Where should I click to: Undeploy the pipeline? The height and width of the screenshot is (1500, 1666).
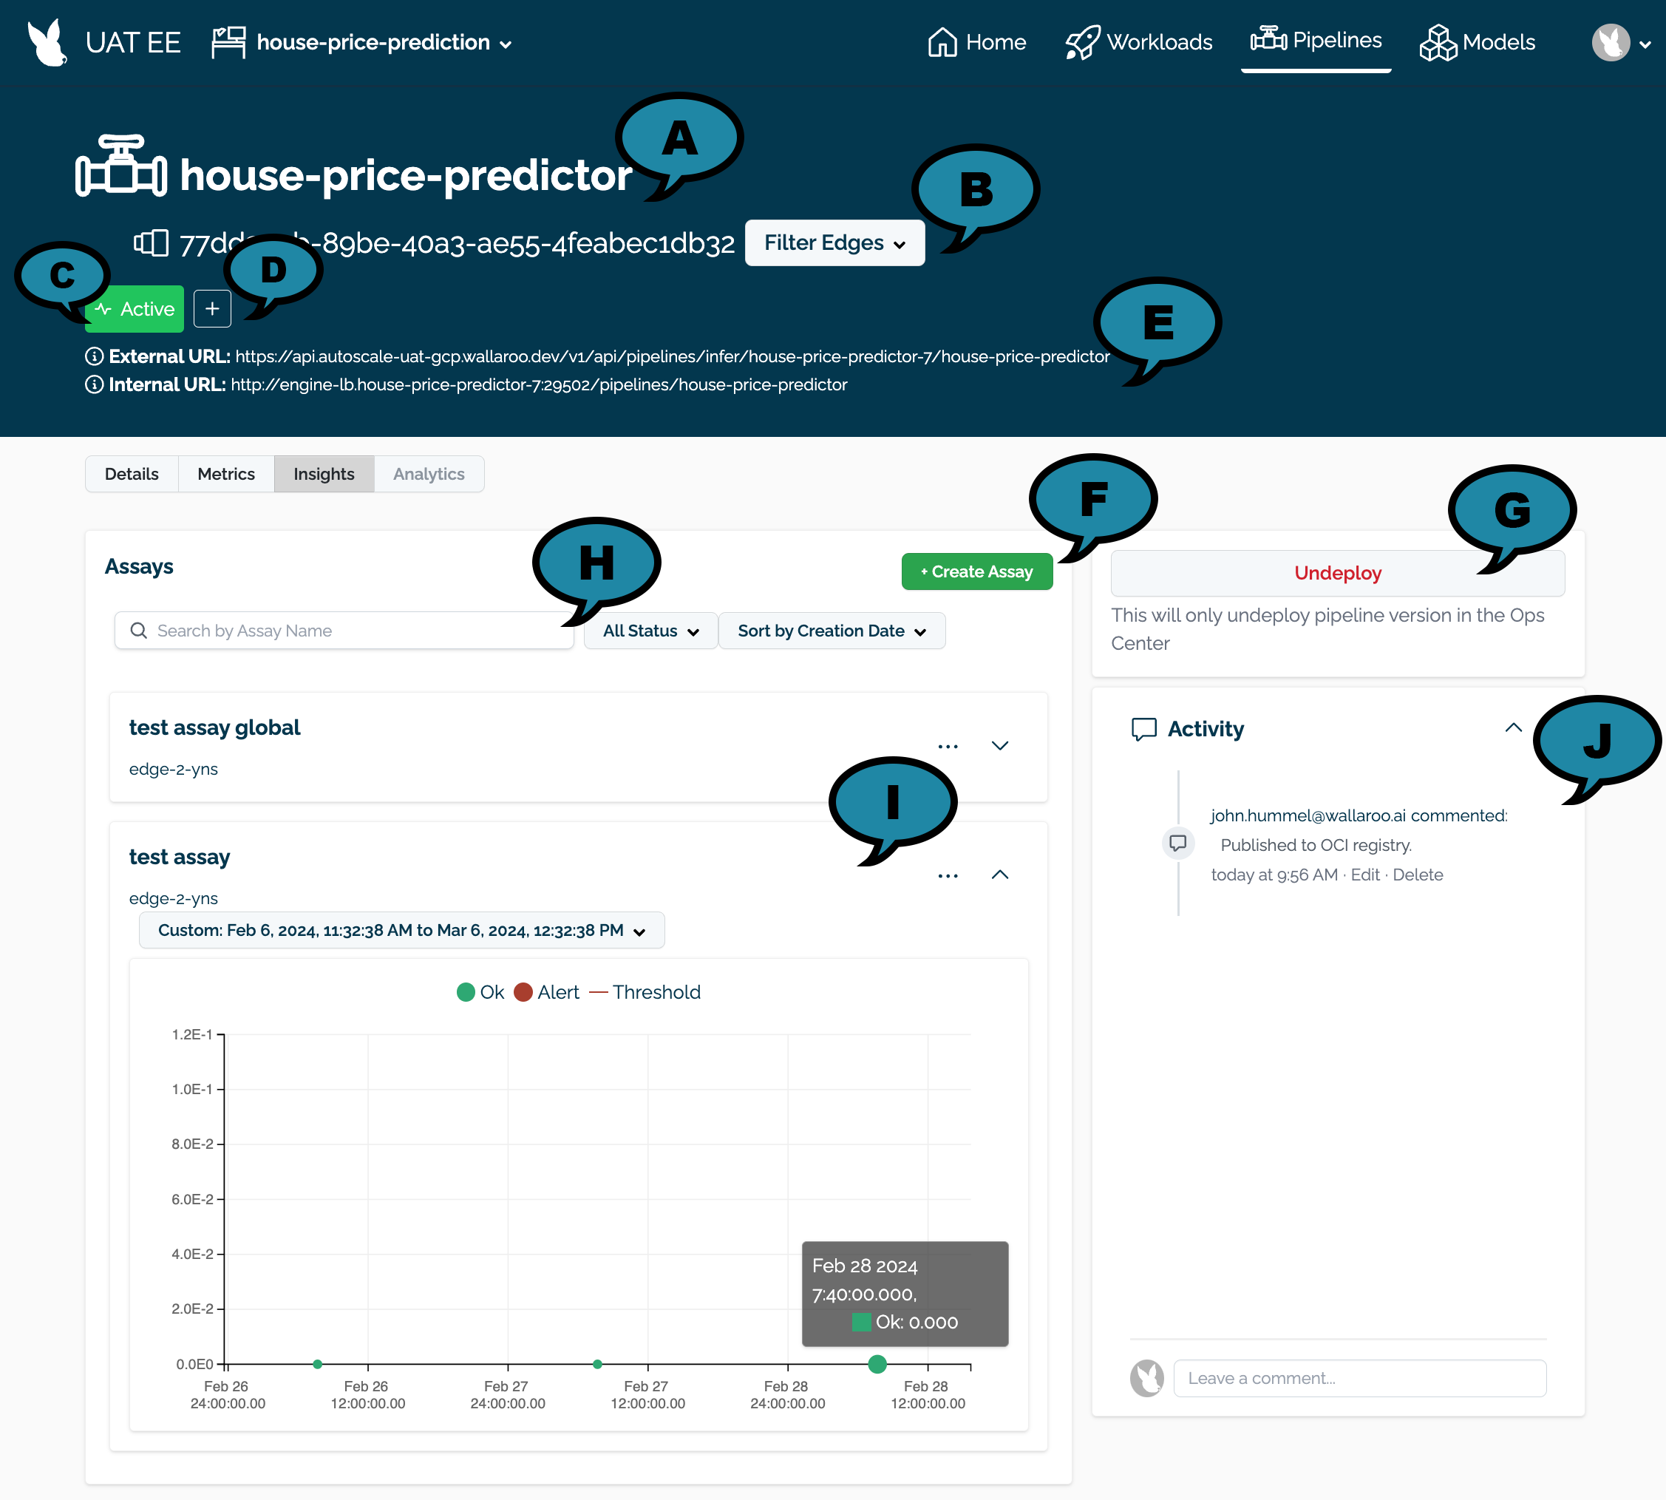click(1336, 573)
